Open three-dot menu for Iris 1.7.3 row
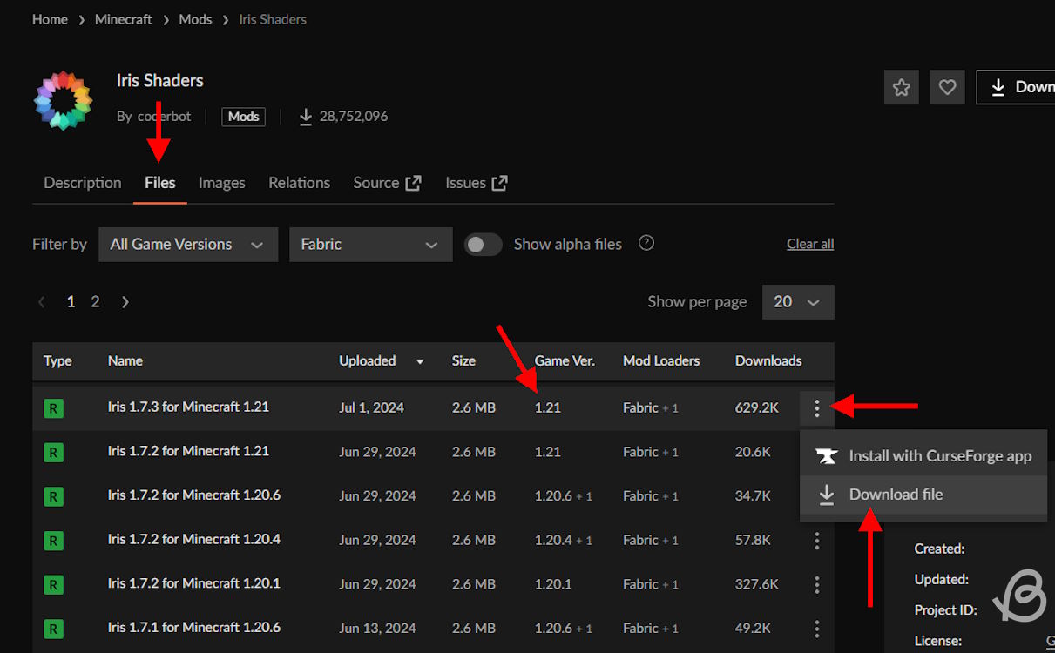This screenshot has width=1055, height=653. (x=816, y=407)
